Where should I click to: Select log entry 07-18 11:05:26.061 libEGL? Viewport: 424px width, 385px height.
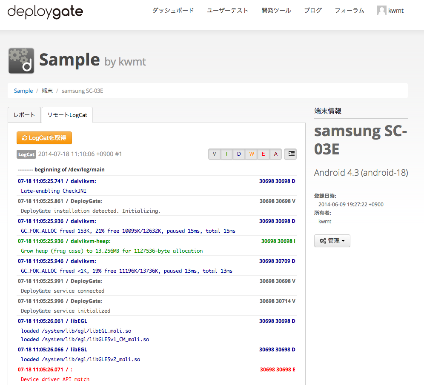coord(157,321)
